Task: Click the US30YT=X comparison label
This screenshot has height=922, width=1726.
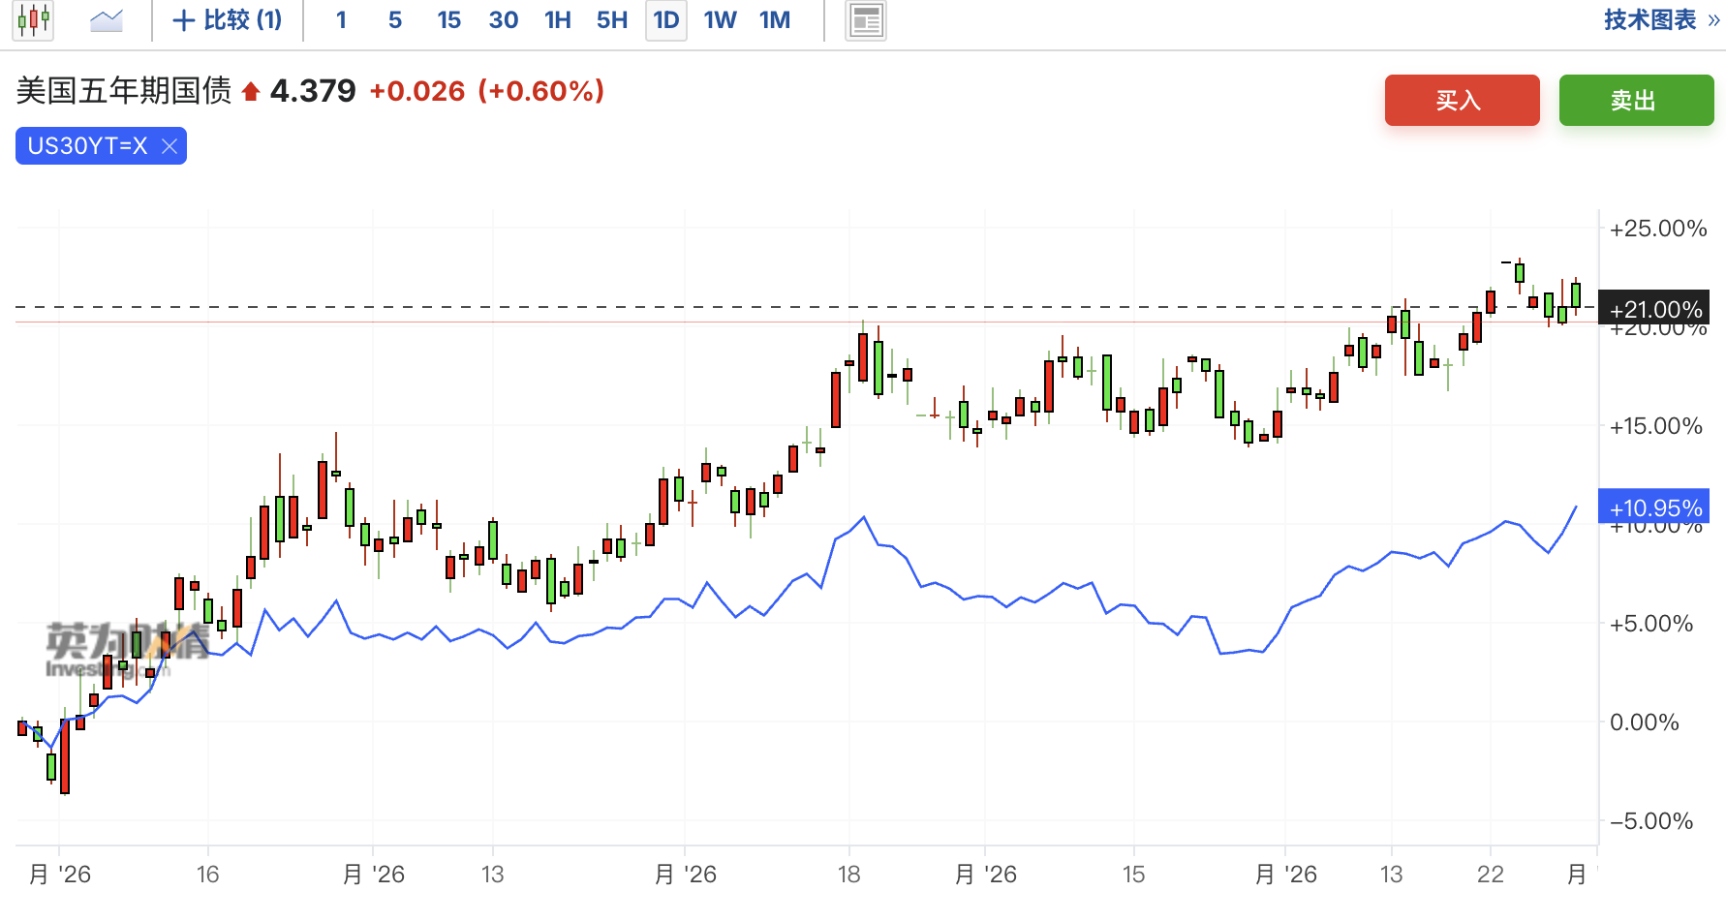Action: pos(87,146)
